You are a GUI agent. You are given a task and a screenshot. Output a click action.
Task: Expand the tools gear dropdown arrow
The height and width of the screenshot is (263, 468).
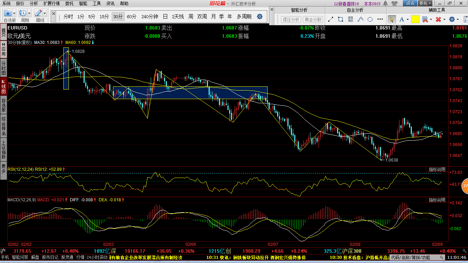pos(458,20)
